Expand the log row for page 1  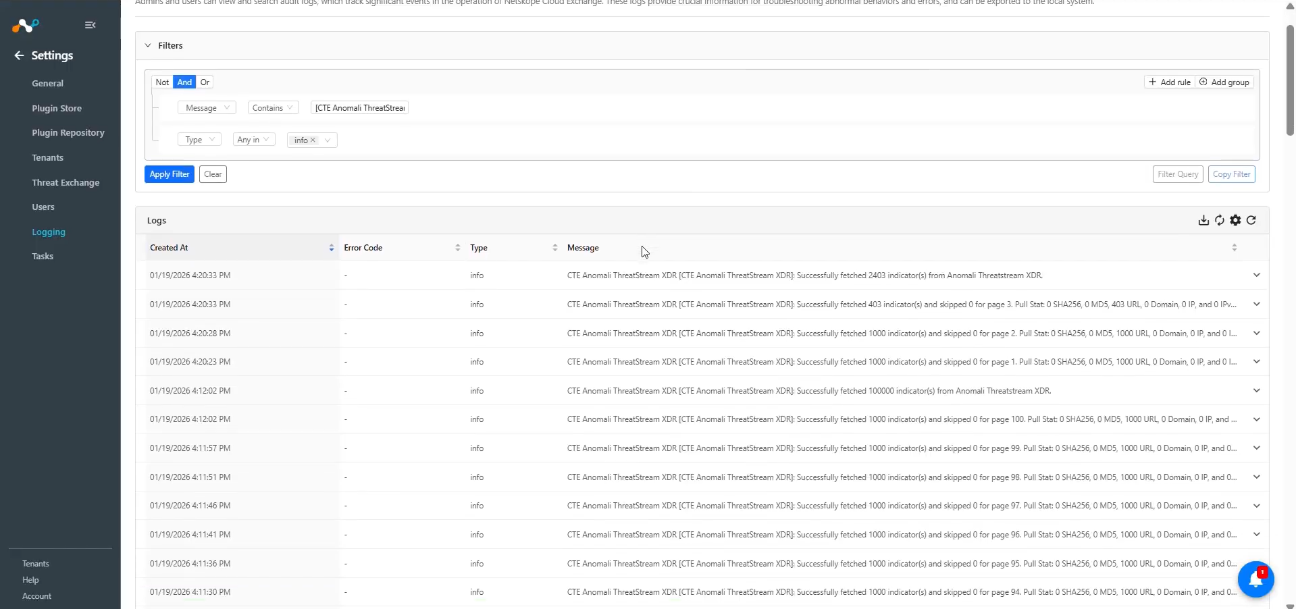point(1256,361)
